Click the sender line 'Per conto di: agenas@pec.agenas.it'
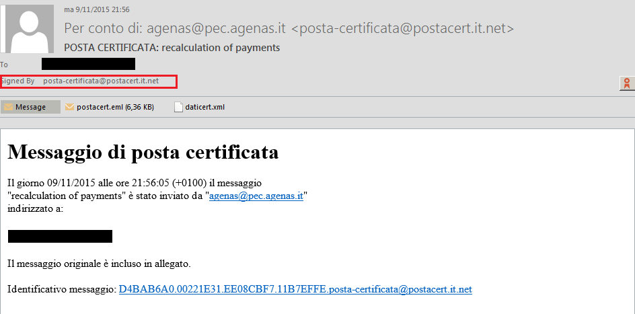The width and height of the screenshot is (635, 314). [289, 28]
